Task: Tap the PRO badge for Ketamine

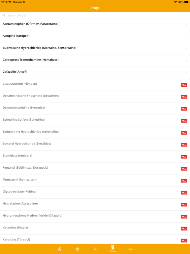Action: [184, 229]
